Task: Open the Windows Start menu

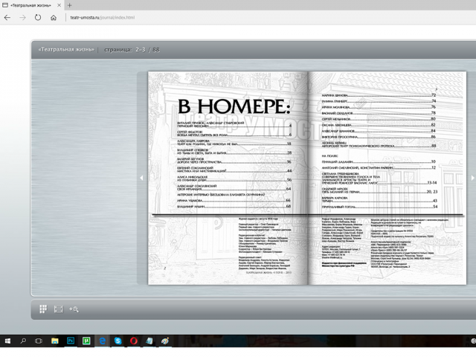Action: coord(7,341)
